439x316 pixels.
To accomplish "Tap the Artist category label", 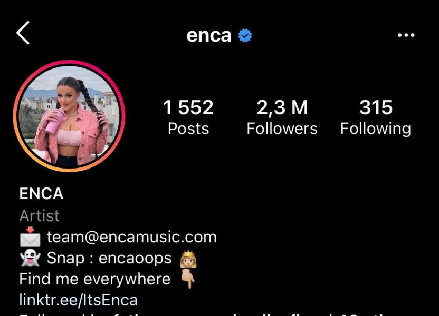I will pyautogui.click(x=39, y=216).
